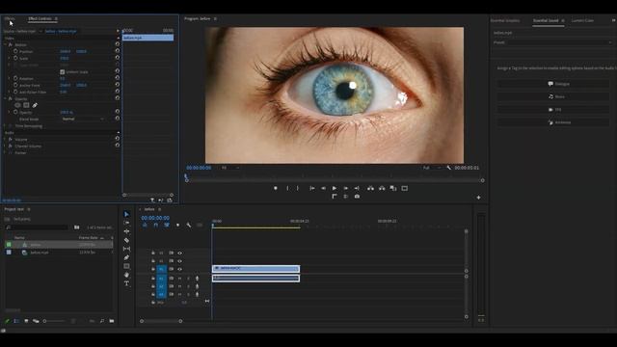617x347 pixels.
Task: Open Program monitor settings wrench
Action: [448, 168]
